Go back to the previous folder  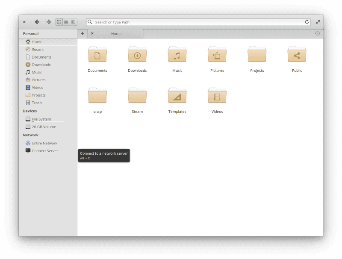tap(37, 22)
